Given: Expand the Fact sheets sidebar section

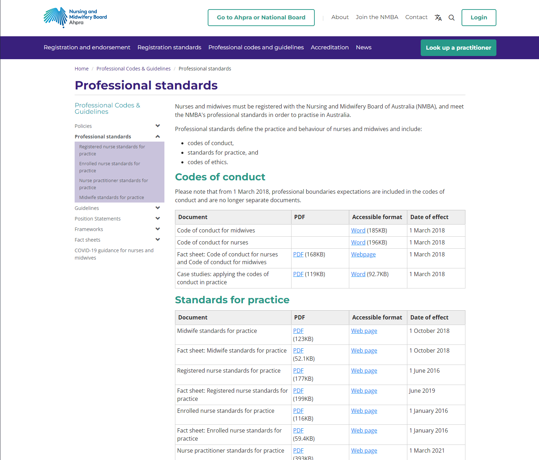Looking at the screenshot, I should (x=158, y=240).
